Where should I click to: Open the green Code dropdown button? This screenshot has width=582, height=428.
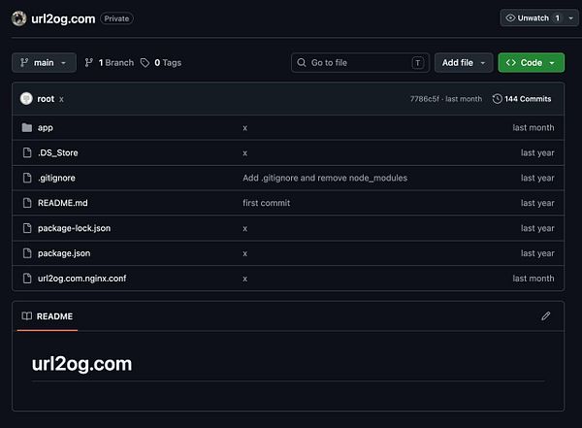click(x=532, y=63)
